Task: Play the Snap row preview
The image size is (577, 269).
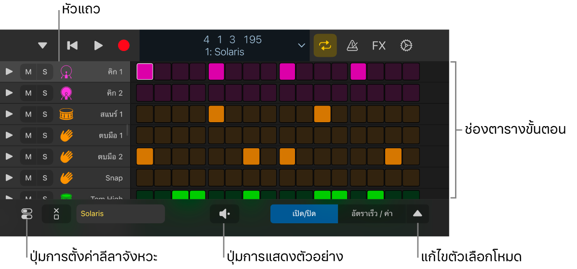Action: click(x=9, y=178)
